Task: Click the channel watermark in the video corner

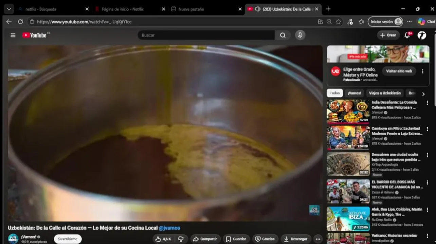Action: click(314, 210)
